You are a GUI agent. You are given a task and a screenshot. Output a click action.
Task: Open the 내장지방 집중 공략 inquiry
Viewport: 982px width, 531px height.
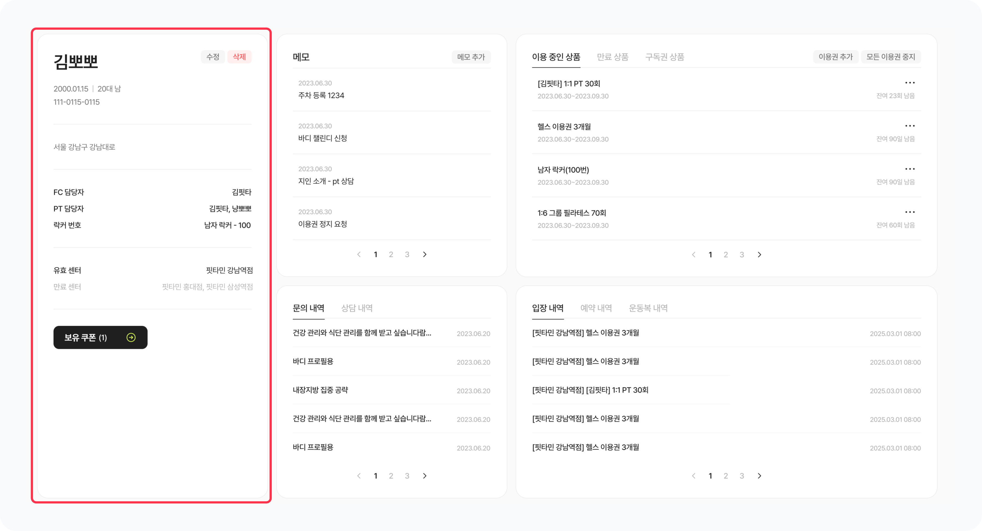[320, 390]
